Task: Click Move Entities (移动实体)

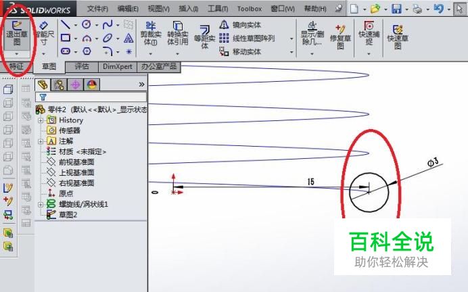Action: click(x=240, y=51)
